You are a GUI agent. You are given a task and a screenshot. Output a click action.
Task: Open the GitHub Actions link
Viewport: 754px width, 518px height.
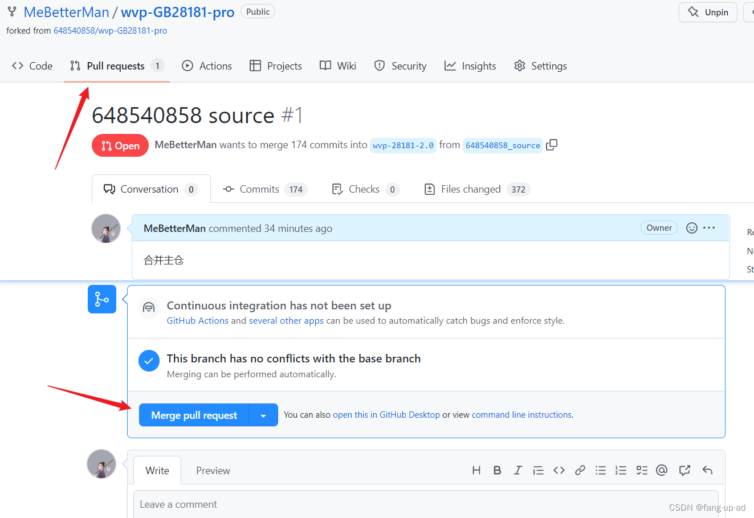click(x=198, y=321)
